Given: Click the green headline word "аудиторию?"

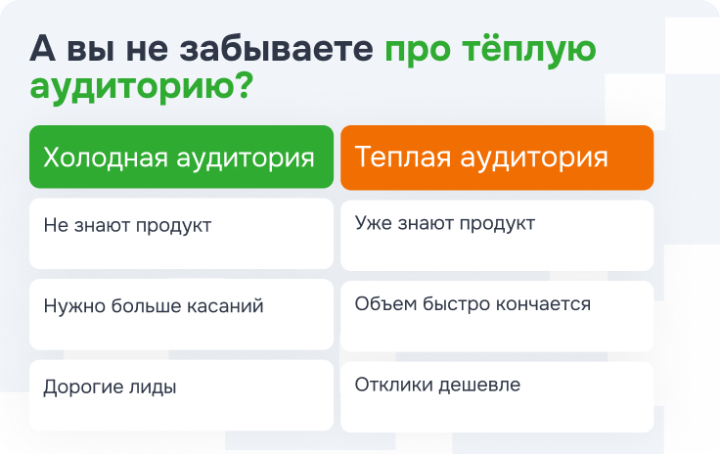Looking at the screenshot, I should point(142,85).
